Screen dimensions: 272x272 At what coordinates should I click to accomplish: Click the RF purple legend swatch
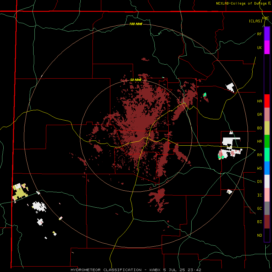click(267, 34)
